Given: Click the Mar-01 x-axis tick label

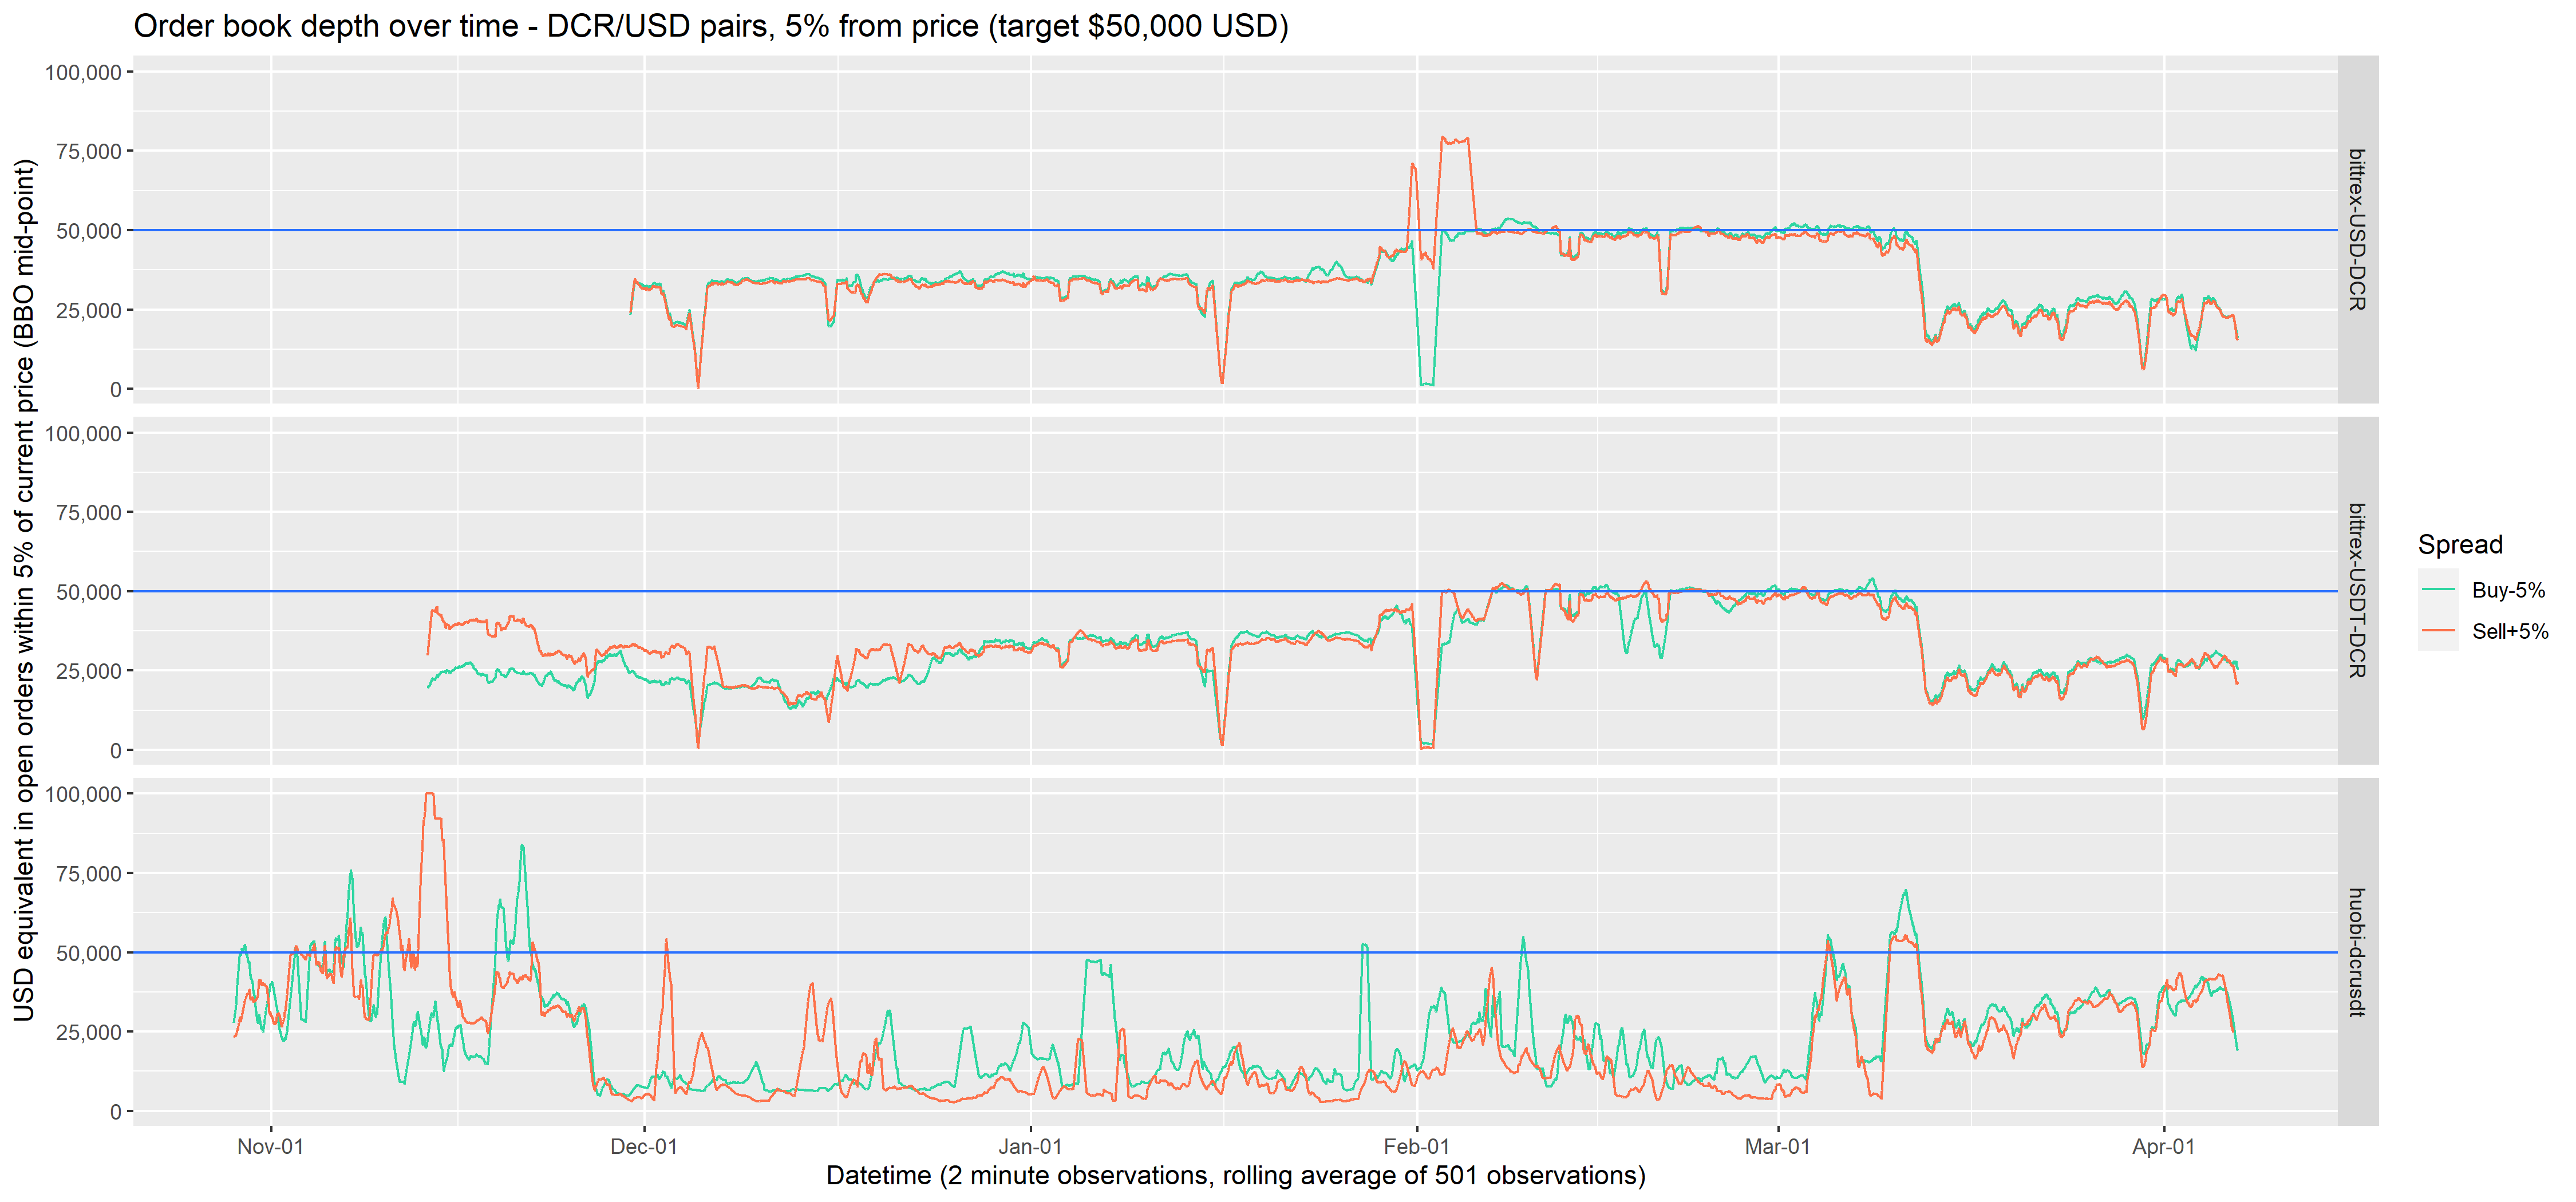Looking at the screenshot, I should tap(1777, 1147).
